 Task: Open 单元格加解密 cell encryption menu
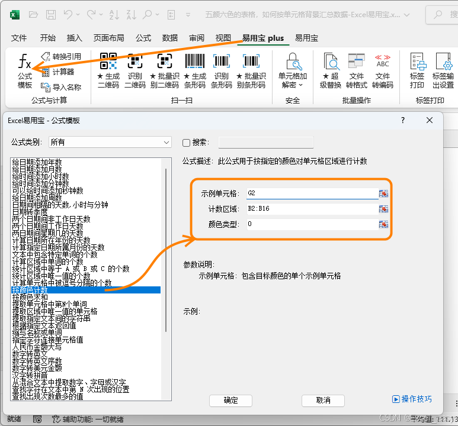pyautogui.click(x=292, y=71)
